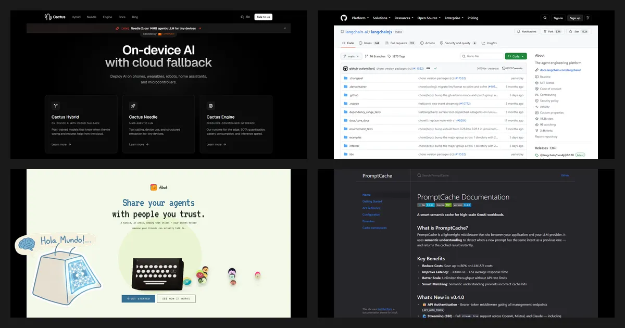Click the See How It Works button

point(176,299)
